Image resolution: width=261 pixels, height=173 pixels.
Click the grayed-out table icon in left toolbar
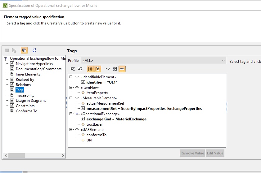click(x=7, y=50)
